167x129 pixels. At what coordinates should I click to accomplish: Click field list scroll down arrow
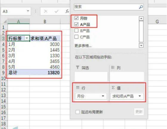tap(141, 46)
